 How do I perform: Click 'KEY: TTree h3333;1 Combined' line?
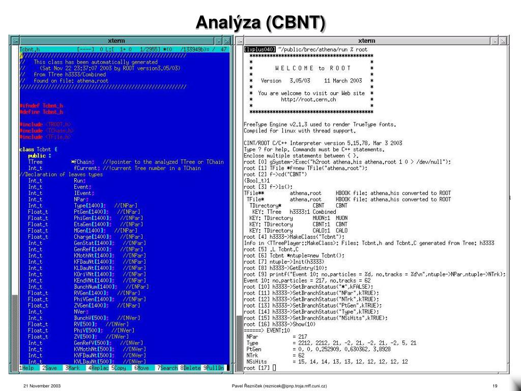294,212
